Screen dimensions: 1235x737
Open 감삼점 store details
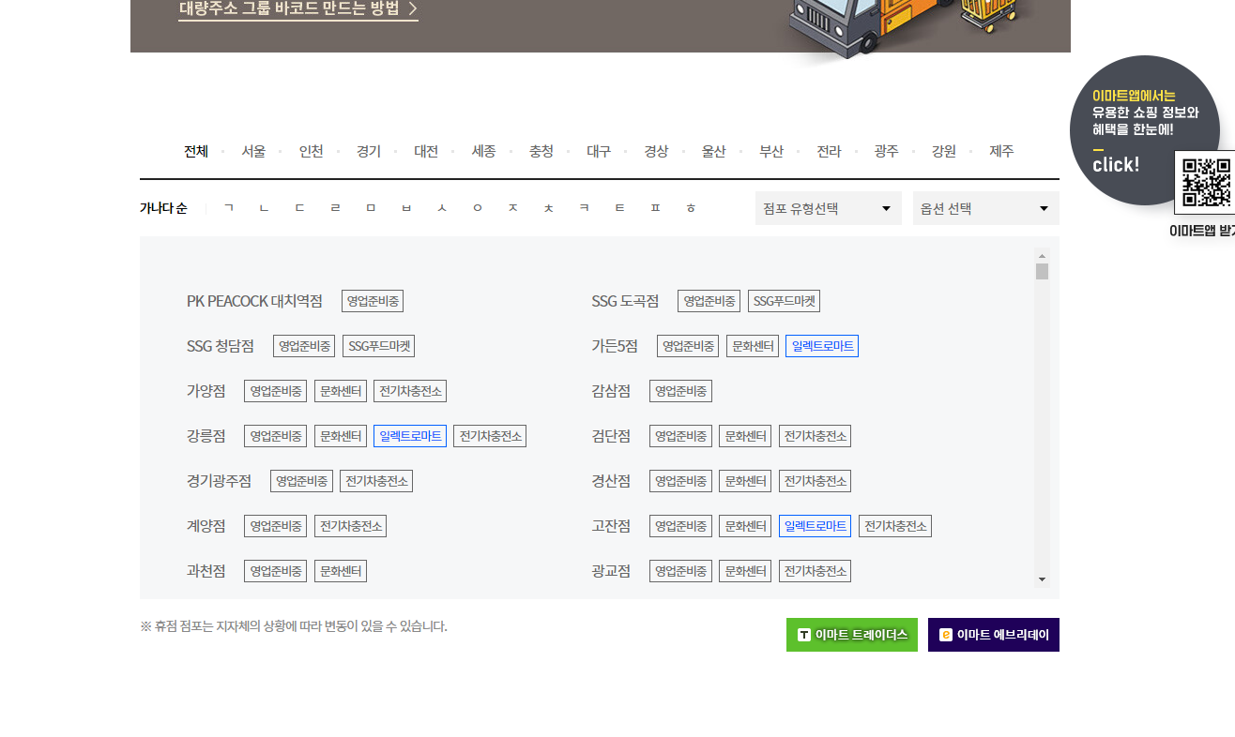611,391
